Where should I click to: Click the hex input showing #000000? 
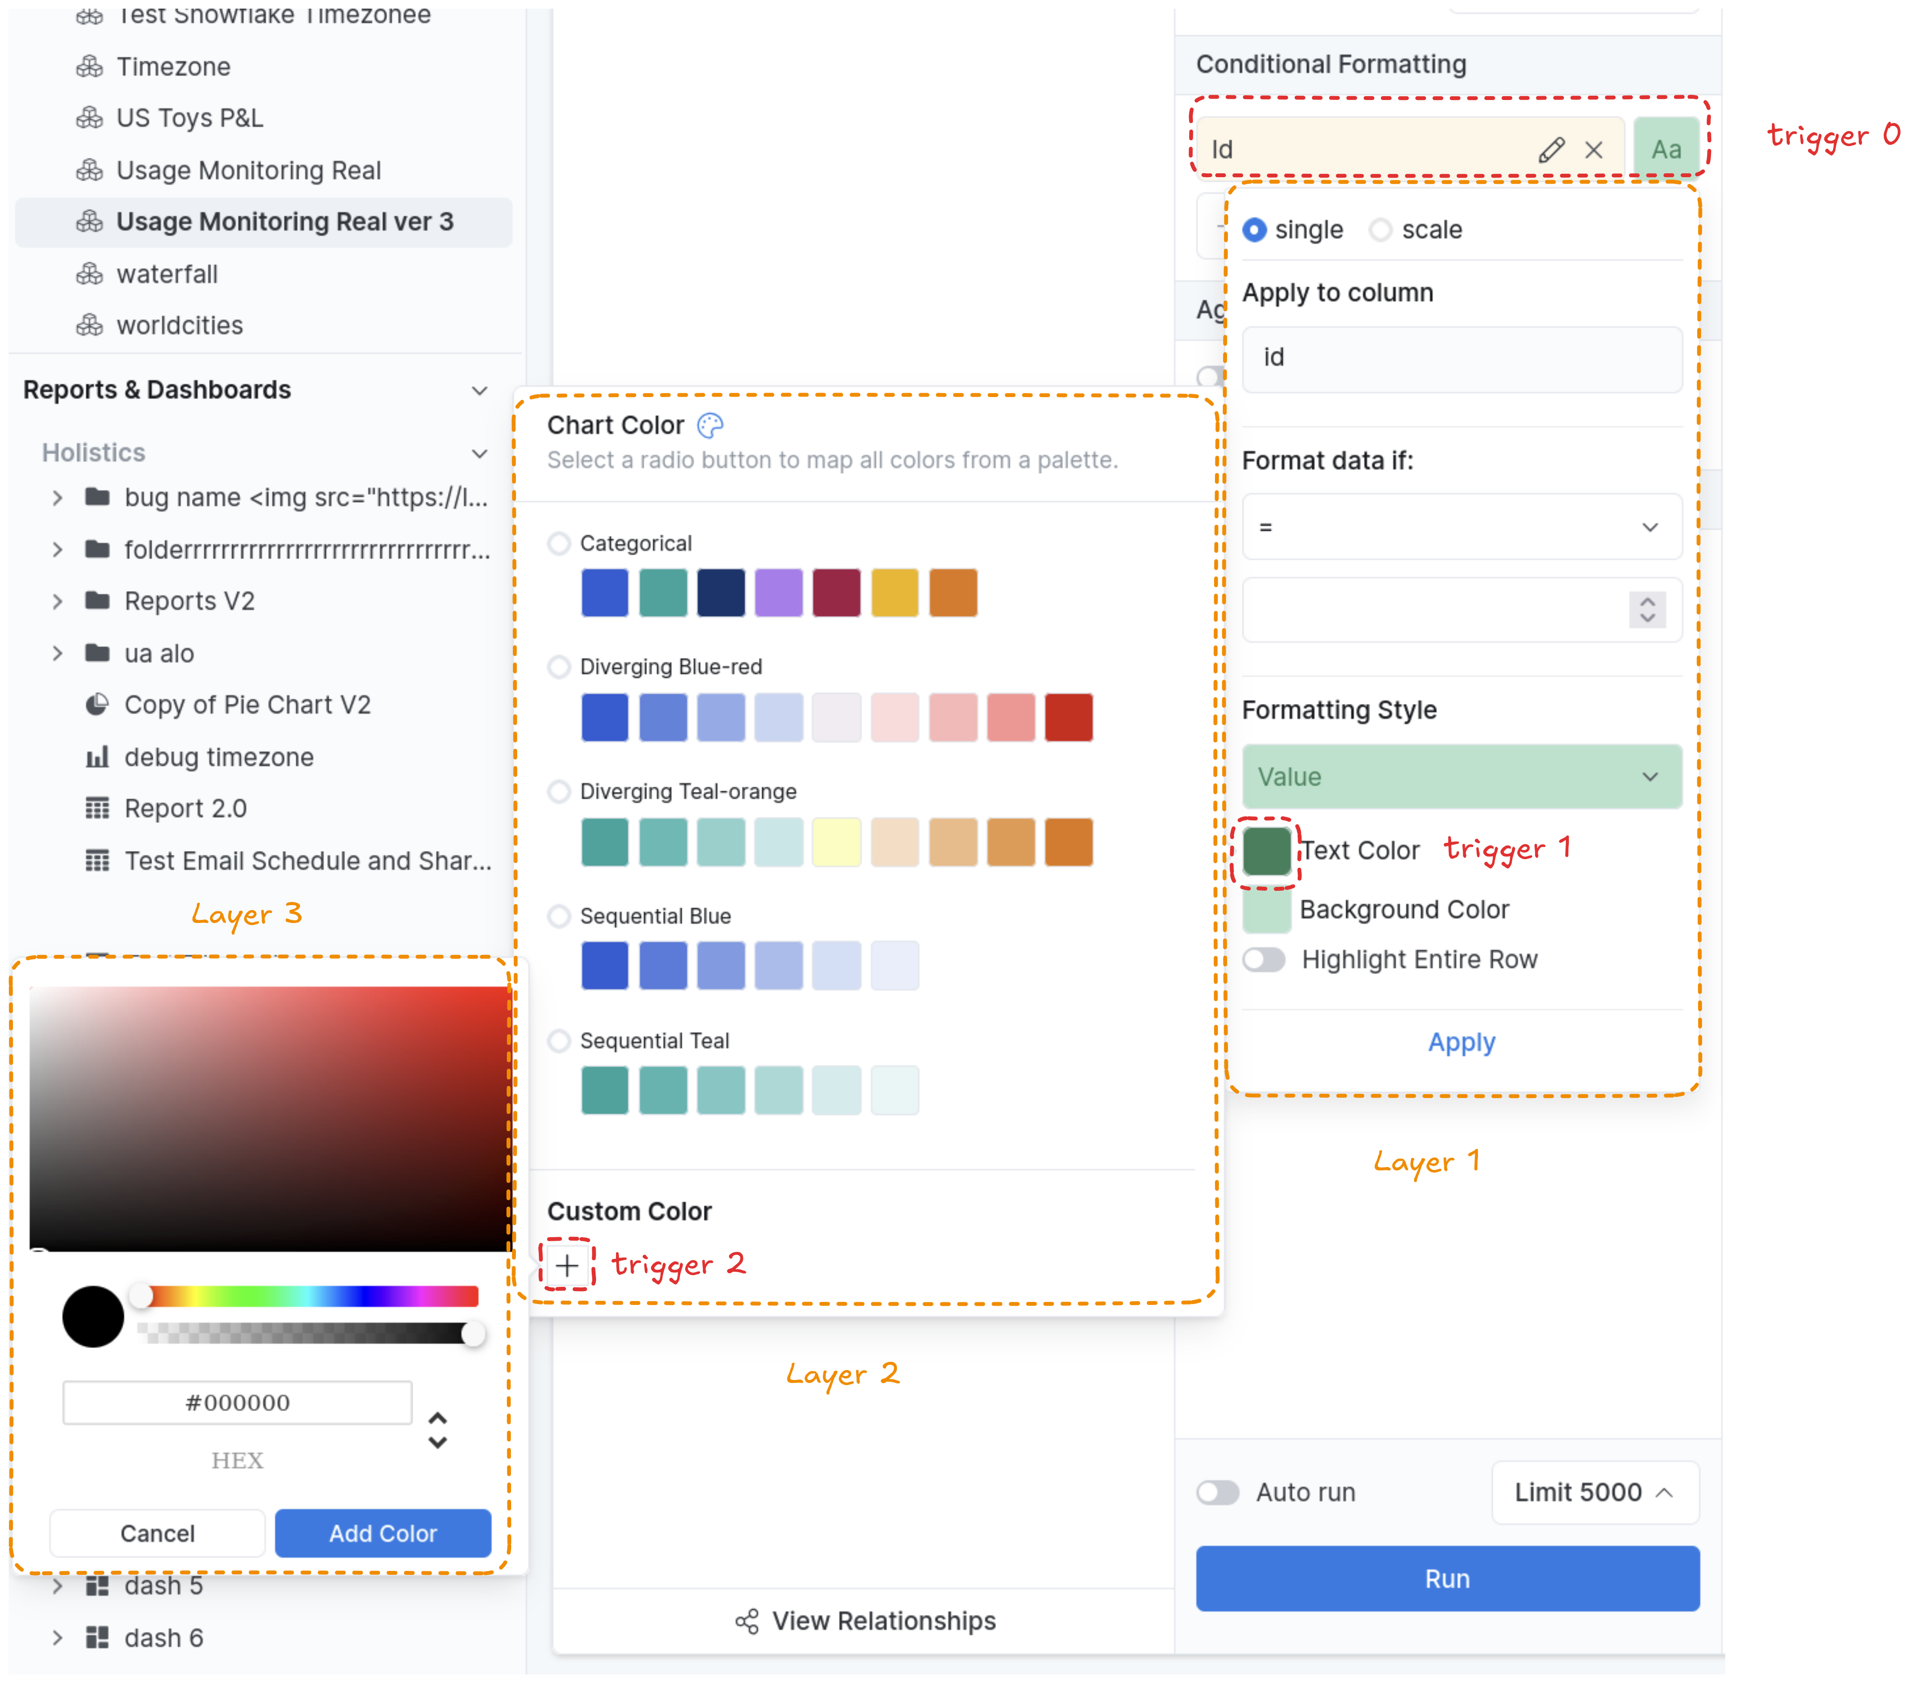pyautogui.click(x=237, y=1402)
